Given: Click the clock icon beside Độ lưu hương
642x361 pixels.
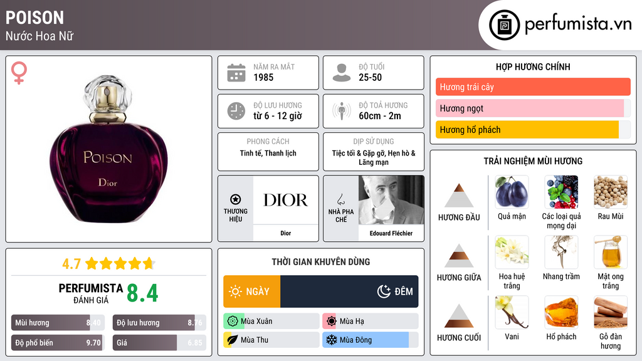Looking at the screenshot, I should click(236, 111).
